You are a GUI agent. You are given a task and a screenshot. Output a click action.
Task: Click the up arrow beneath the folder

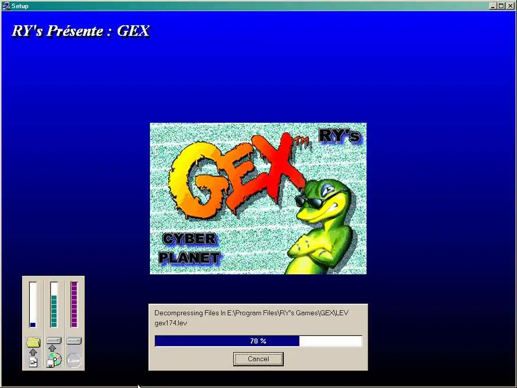tap(33, 352)
